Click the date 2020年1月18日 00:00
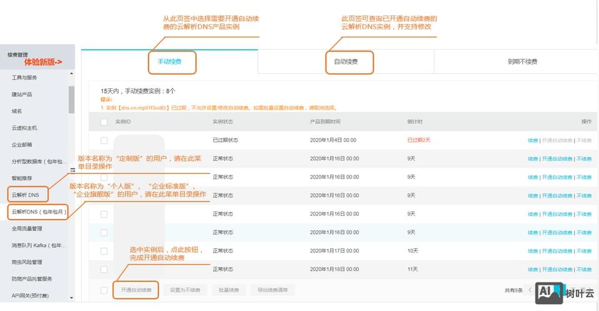Screen dimensions: 599x311 (x=334, y=269)
